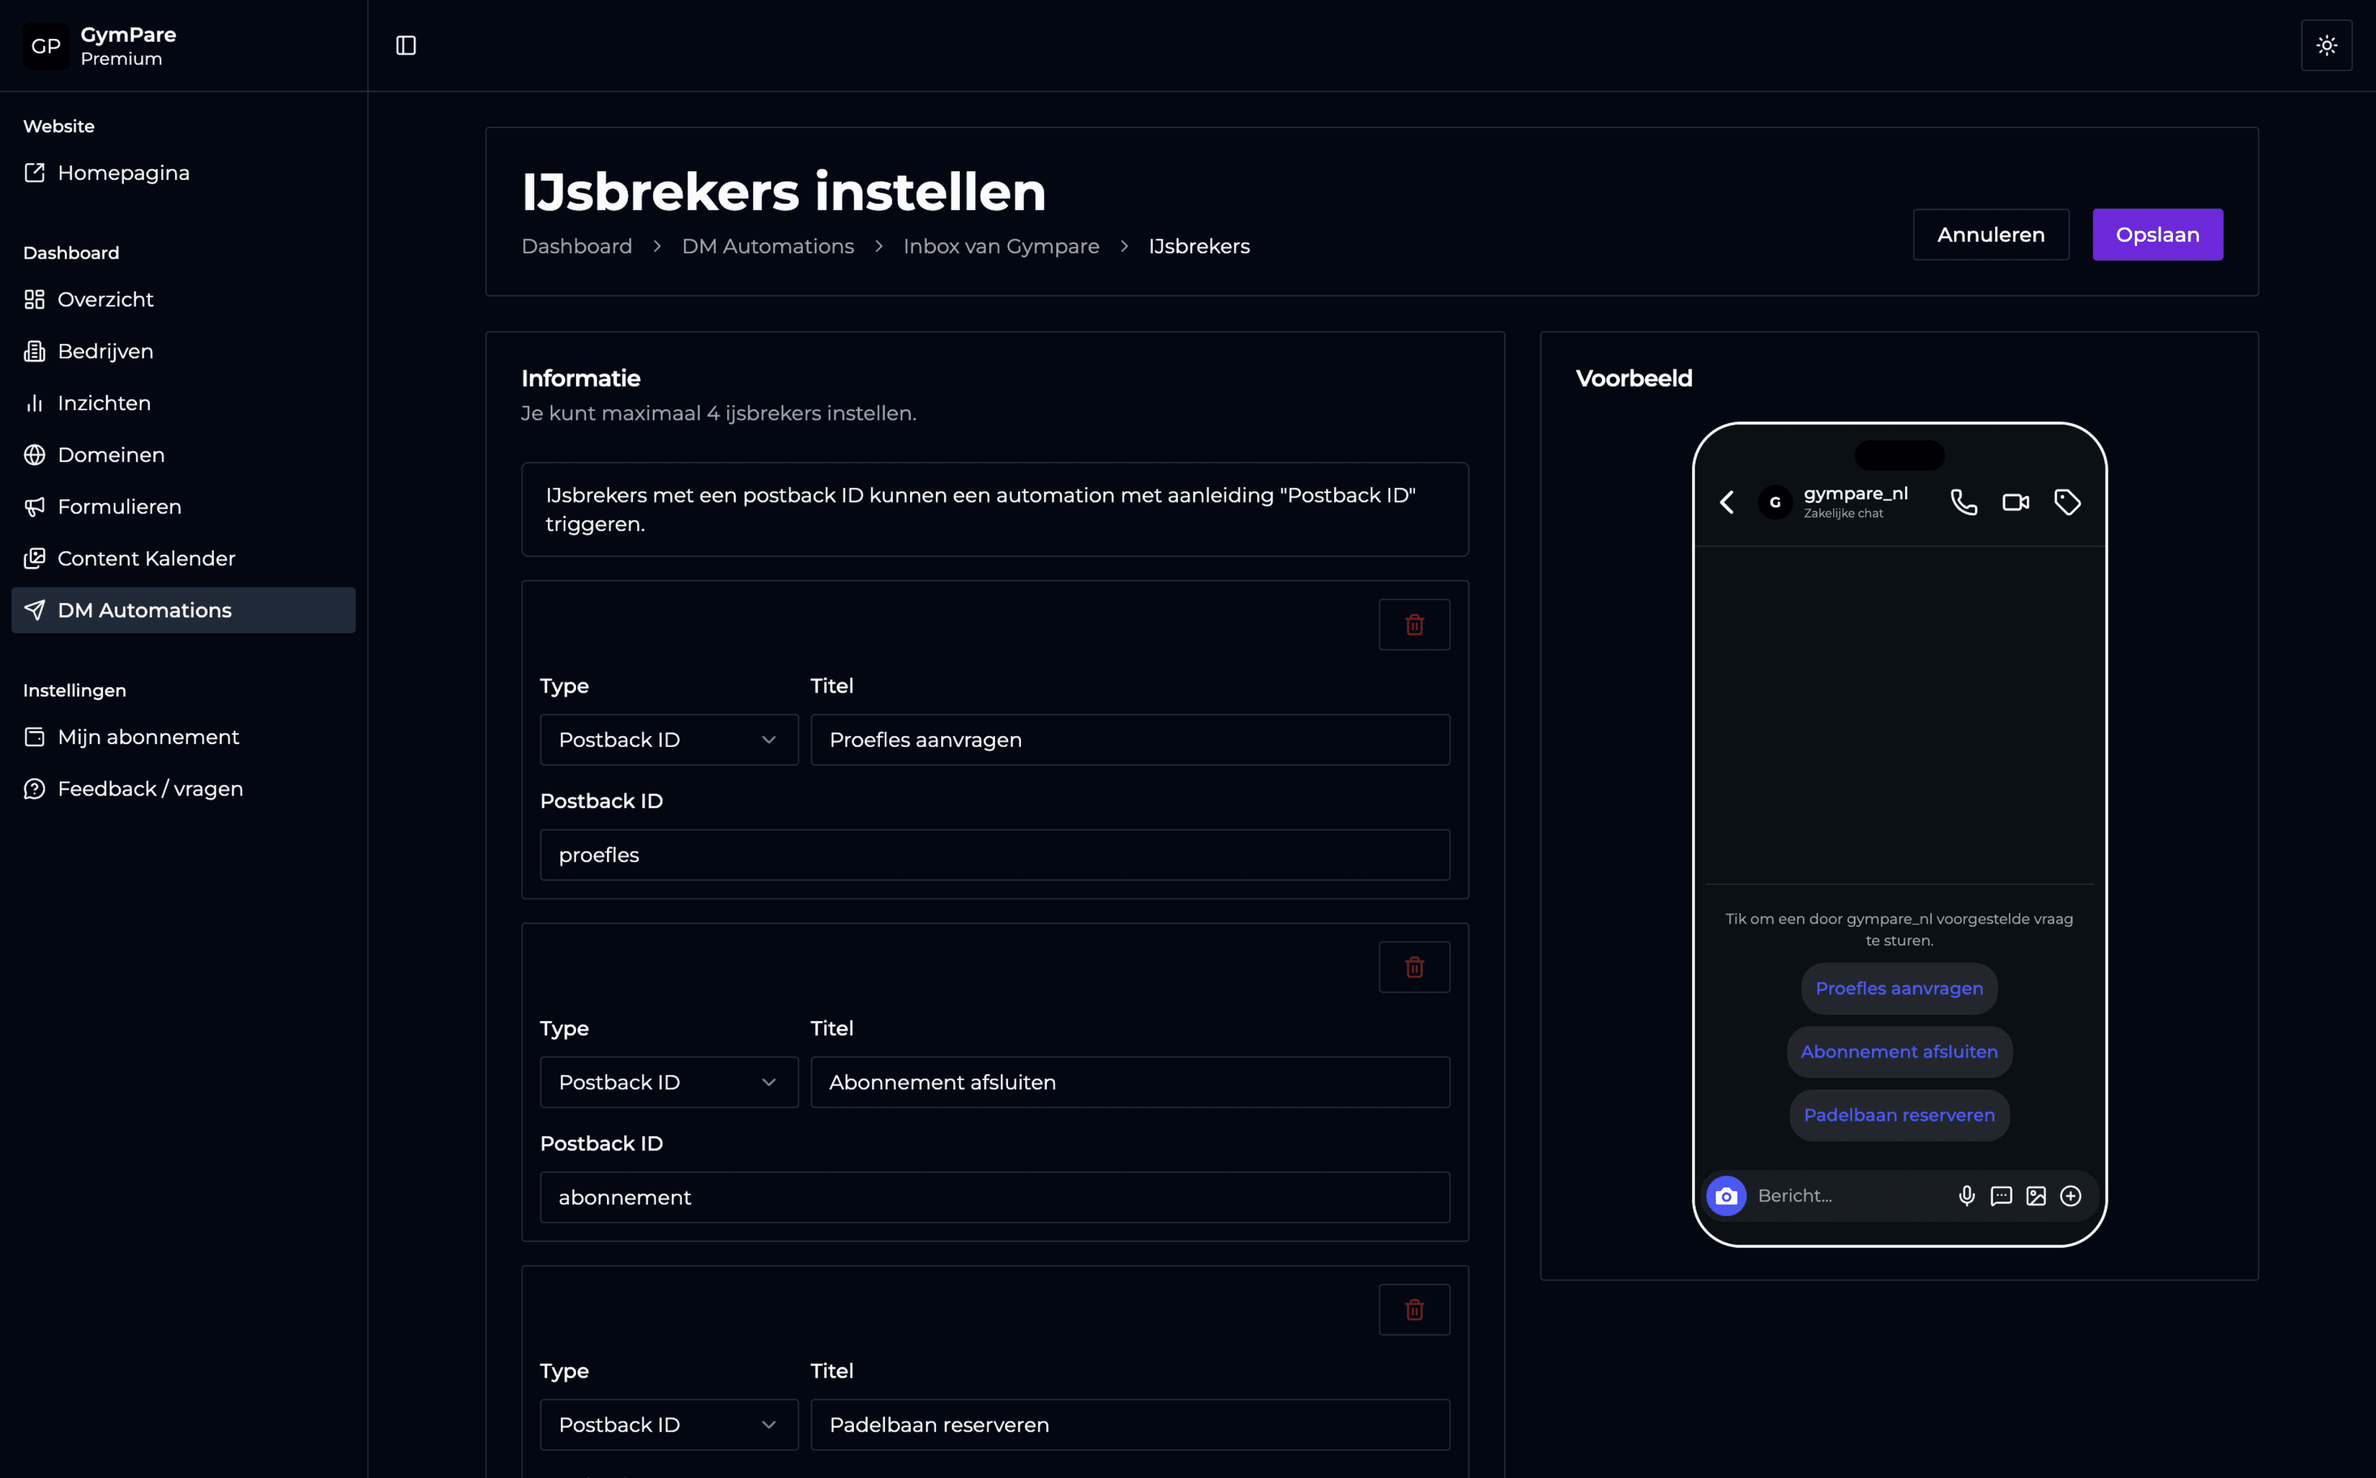Start a video call in the phone preview
The image size is (2376, 1478).
2015,502
